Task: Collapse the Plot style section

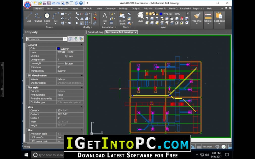Action: 82,87
